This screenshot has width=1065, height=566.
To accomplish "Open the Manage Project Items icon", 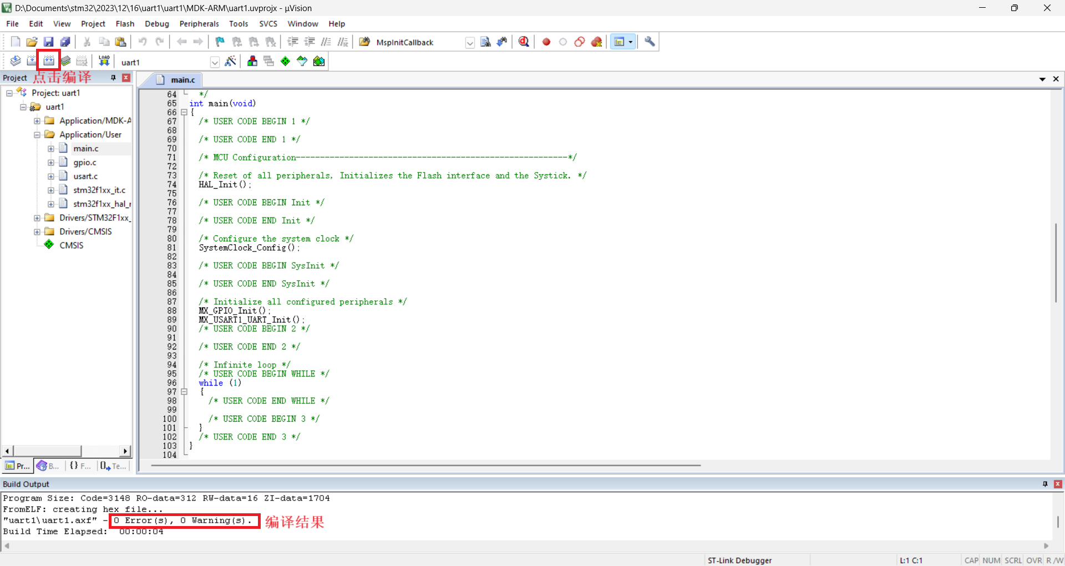I will (x=252, y=61).
